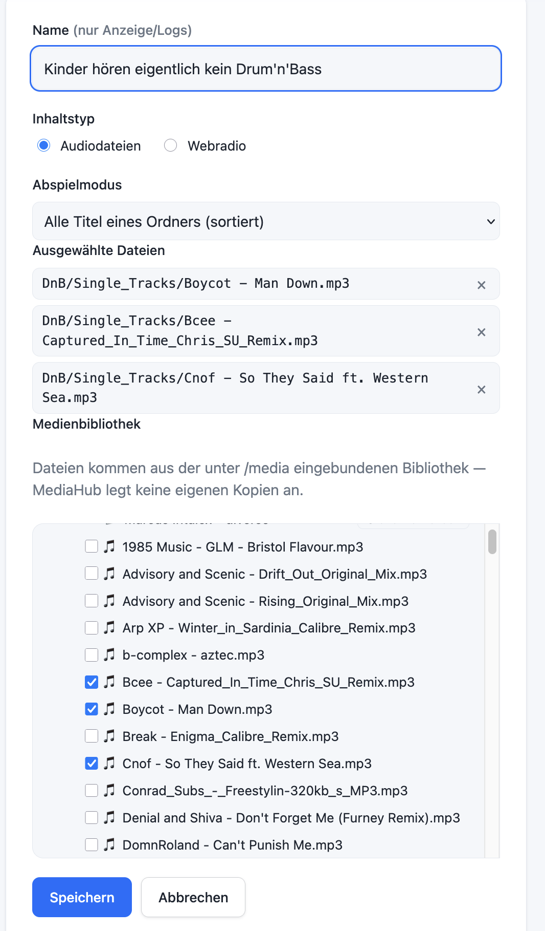Click music note icon of b-complex aztec track
The height and width of the screenshot is (931, 545).
pyautogui.click(x=109, y=654)
